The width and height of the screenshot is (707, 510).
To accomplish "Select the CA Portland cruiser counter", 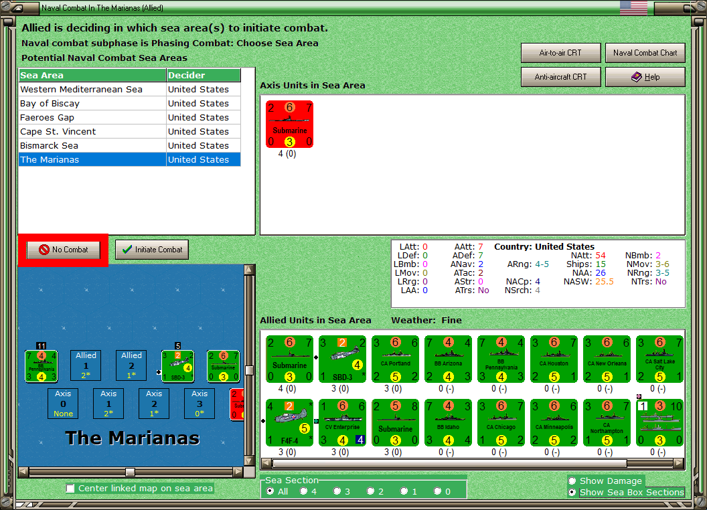I will point(396,359).
